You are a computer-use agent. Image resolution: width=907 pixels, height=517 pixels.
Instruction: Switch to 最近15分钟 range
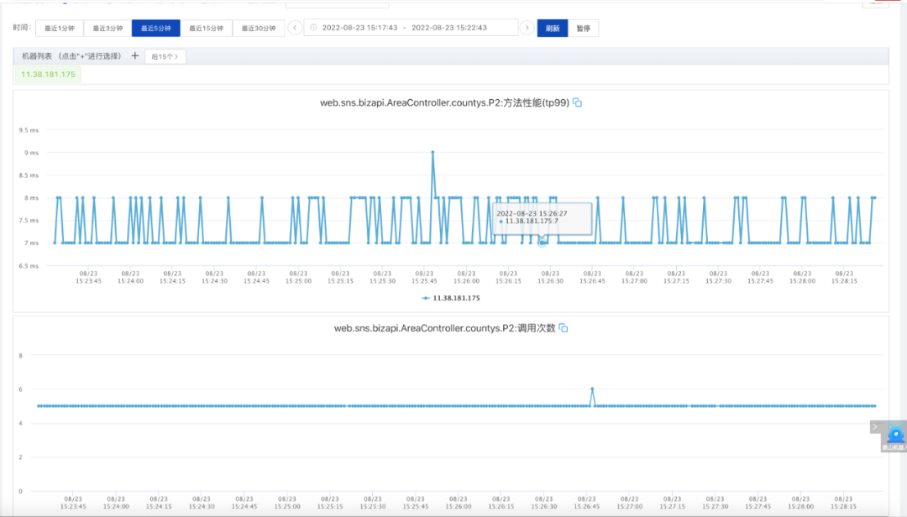pyautogui.click(x=207, y=29)
